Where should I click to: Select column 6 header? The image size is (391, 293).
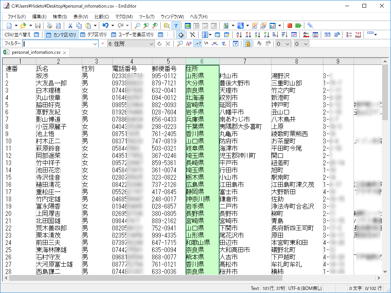point(202,61)
